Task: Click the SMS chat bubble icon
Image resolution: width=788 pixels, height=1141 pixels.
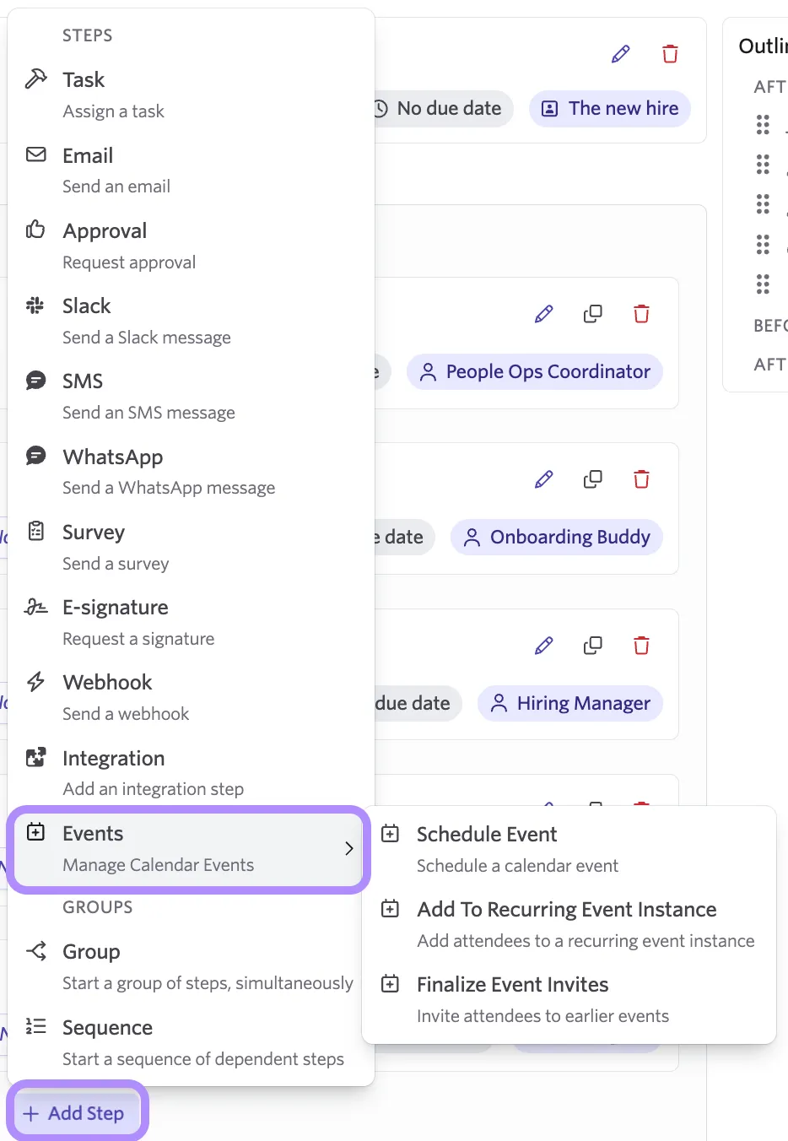Action: click(35, 381)
